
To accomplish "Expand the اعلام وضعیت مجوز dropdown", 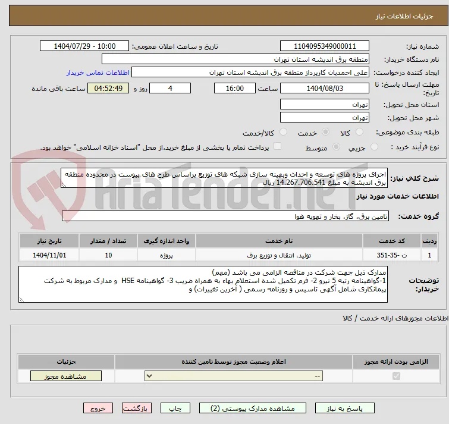I will pyautogui.click(x=234, y=376).
